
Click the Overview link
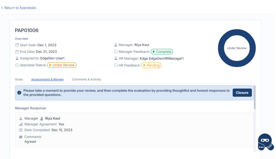(x=22, y=39)
